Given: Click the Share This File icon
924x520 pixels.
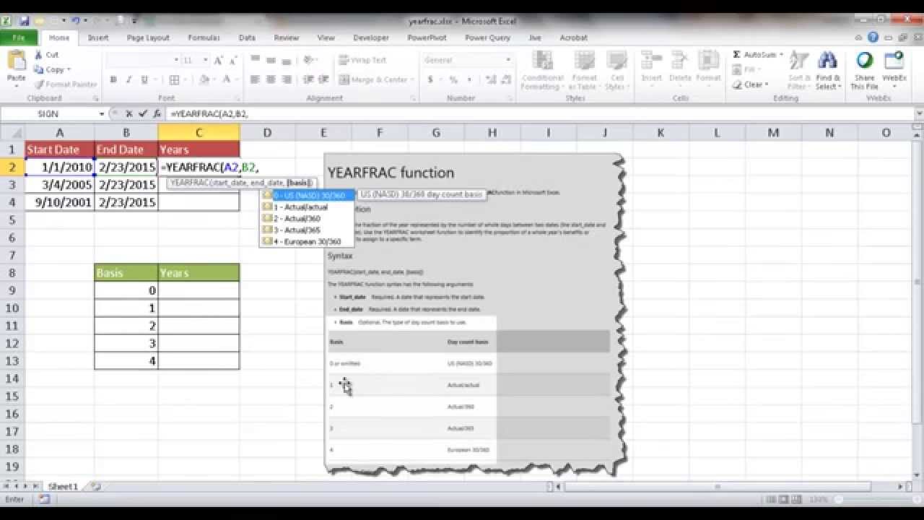Looking at the screenshot, I should tap(864, 61).
